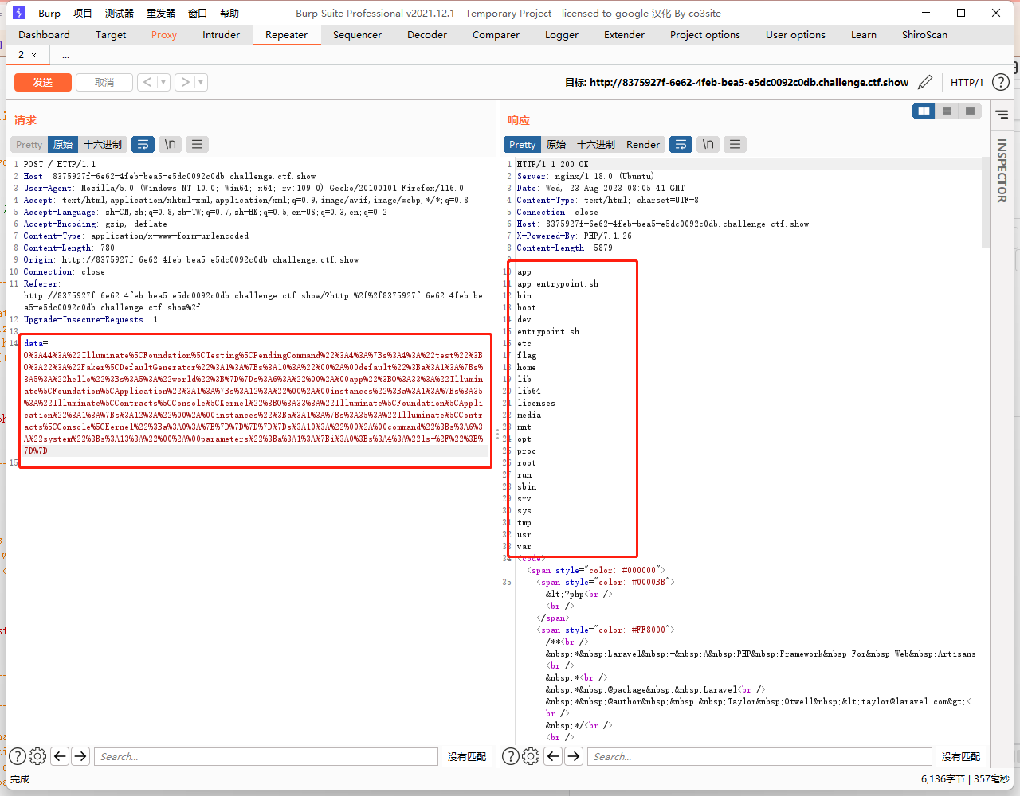The image size is (1020, 796).
Task: Focus the response Search field
Action: [x=759, y=756]
